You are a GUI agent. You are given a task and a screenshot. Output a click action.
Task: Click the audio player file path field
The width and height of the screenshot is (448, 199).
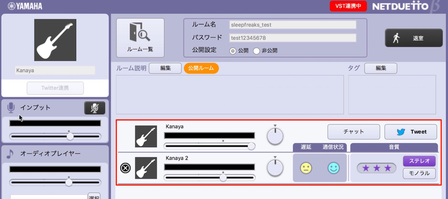click(x=49, y=197)
